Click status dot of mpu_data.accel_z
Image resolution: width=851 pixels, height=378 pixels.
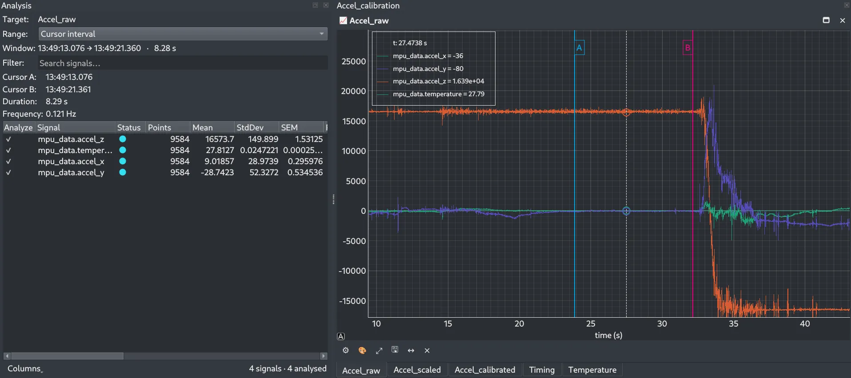coord(123,139)
